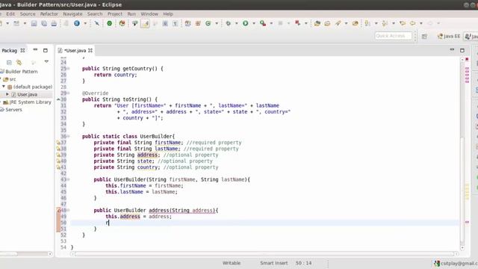
Task: Minimize the editor area
Action: click(x=452, y=50)
